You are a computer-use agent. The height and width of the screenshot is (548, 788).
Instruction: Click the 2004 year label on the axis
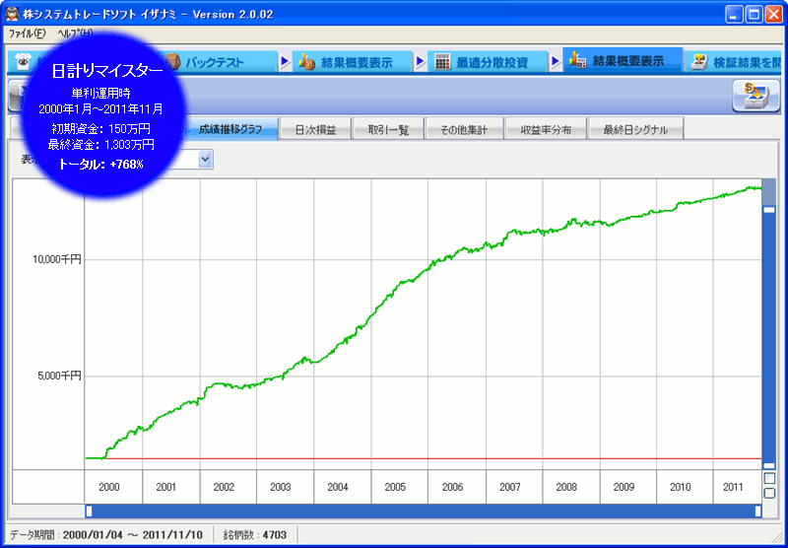point(338,487)
